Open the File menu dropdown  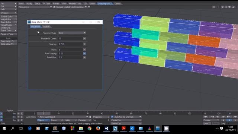tap(9, 3)
